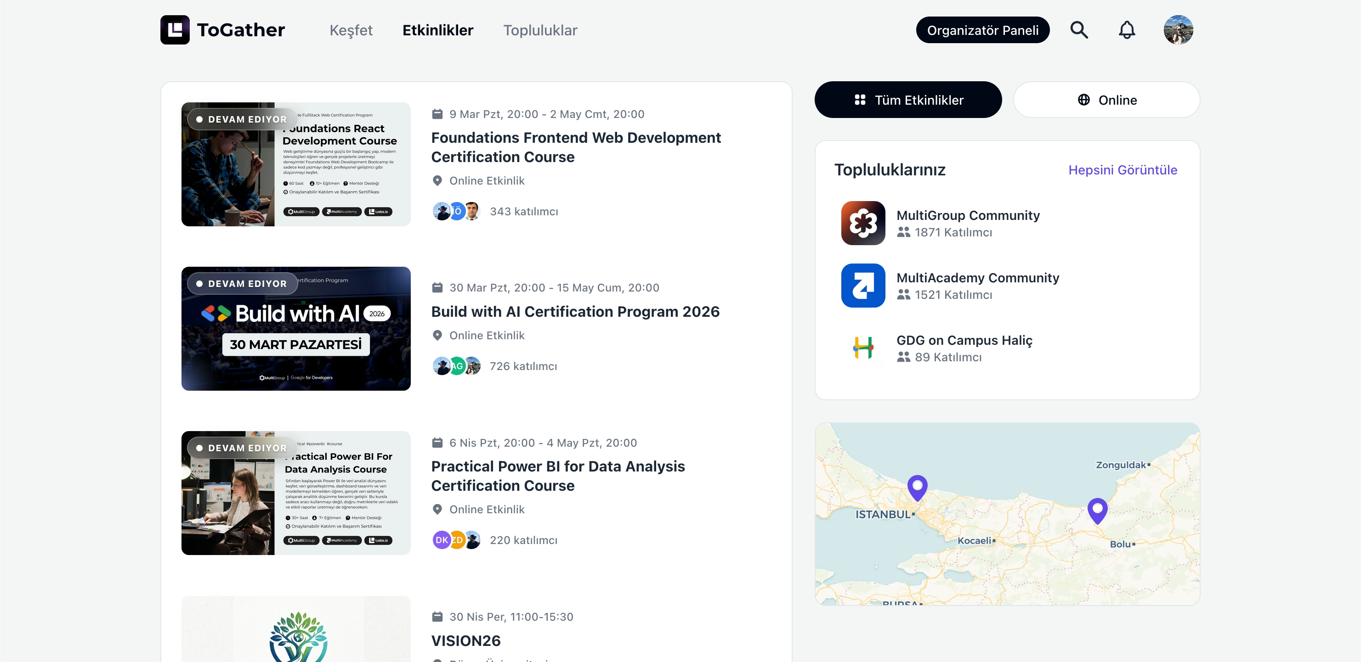Open Practical Power BI for Data Analysis title
The height and width of the screenshot is (662, 1361).
click(x=558, y=476)
